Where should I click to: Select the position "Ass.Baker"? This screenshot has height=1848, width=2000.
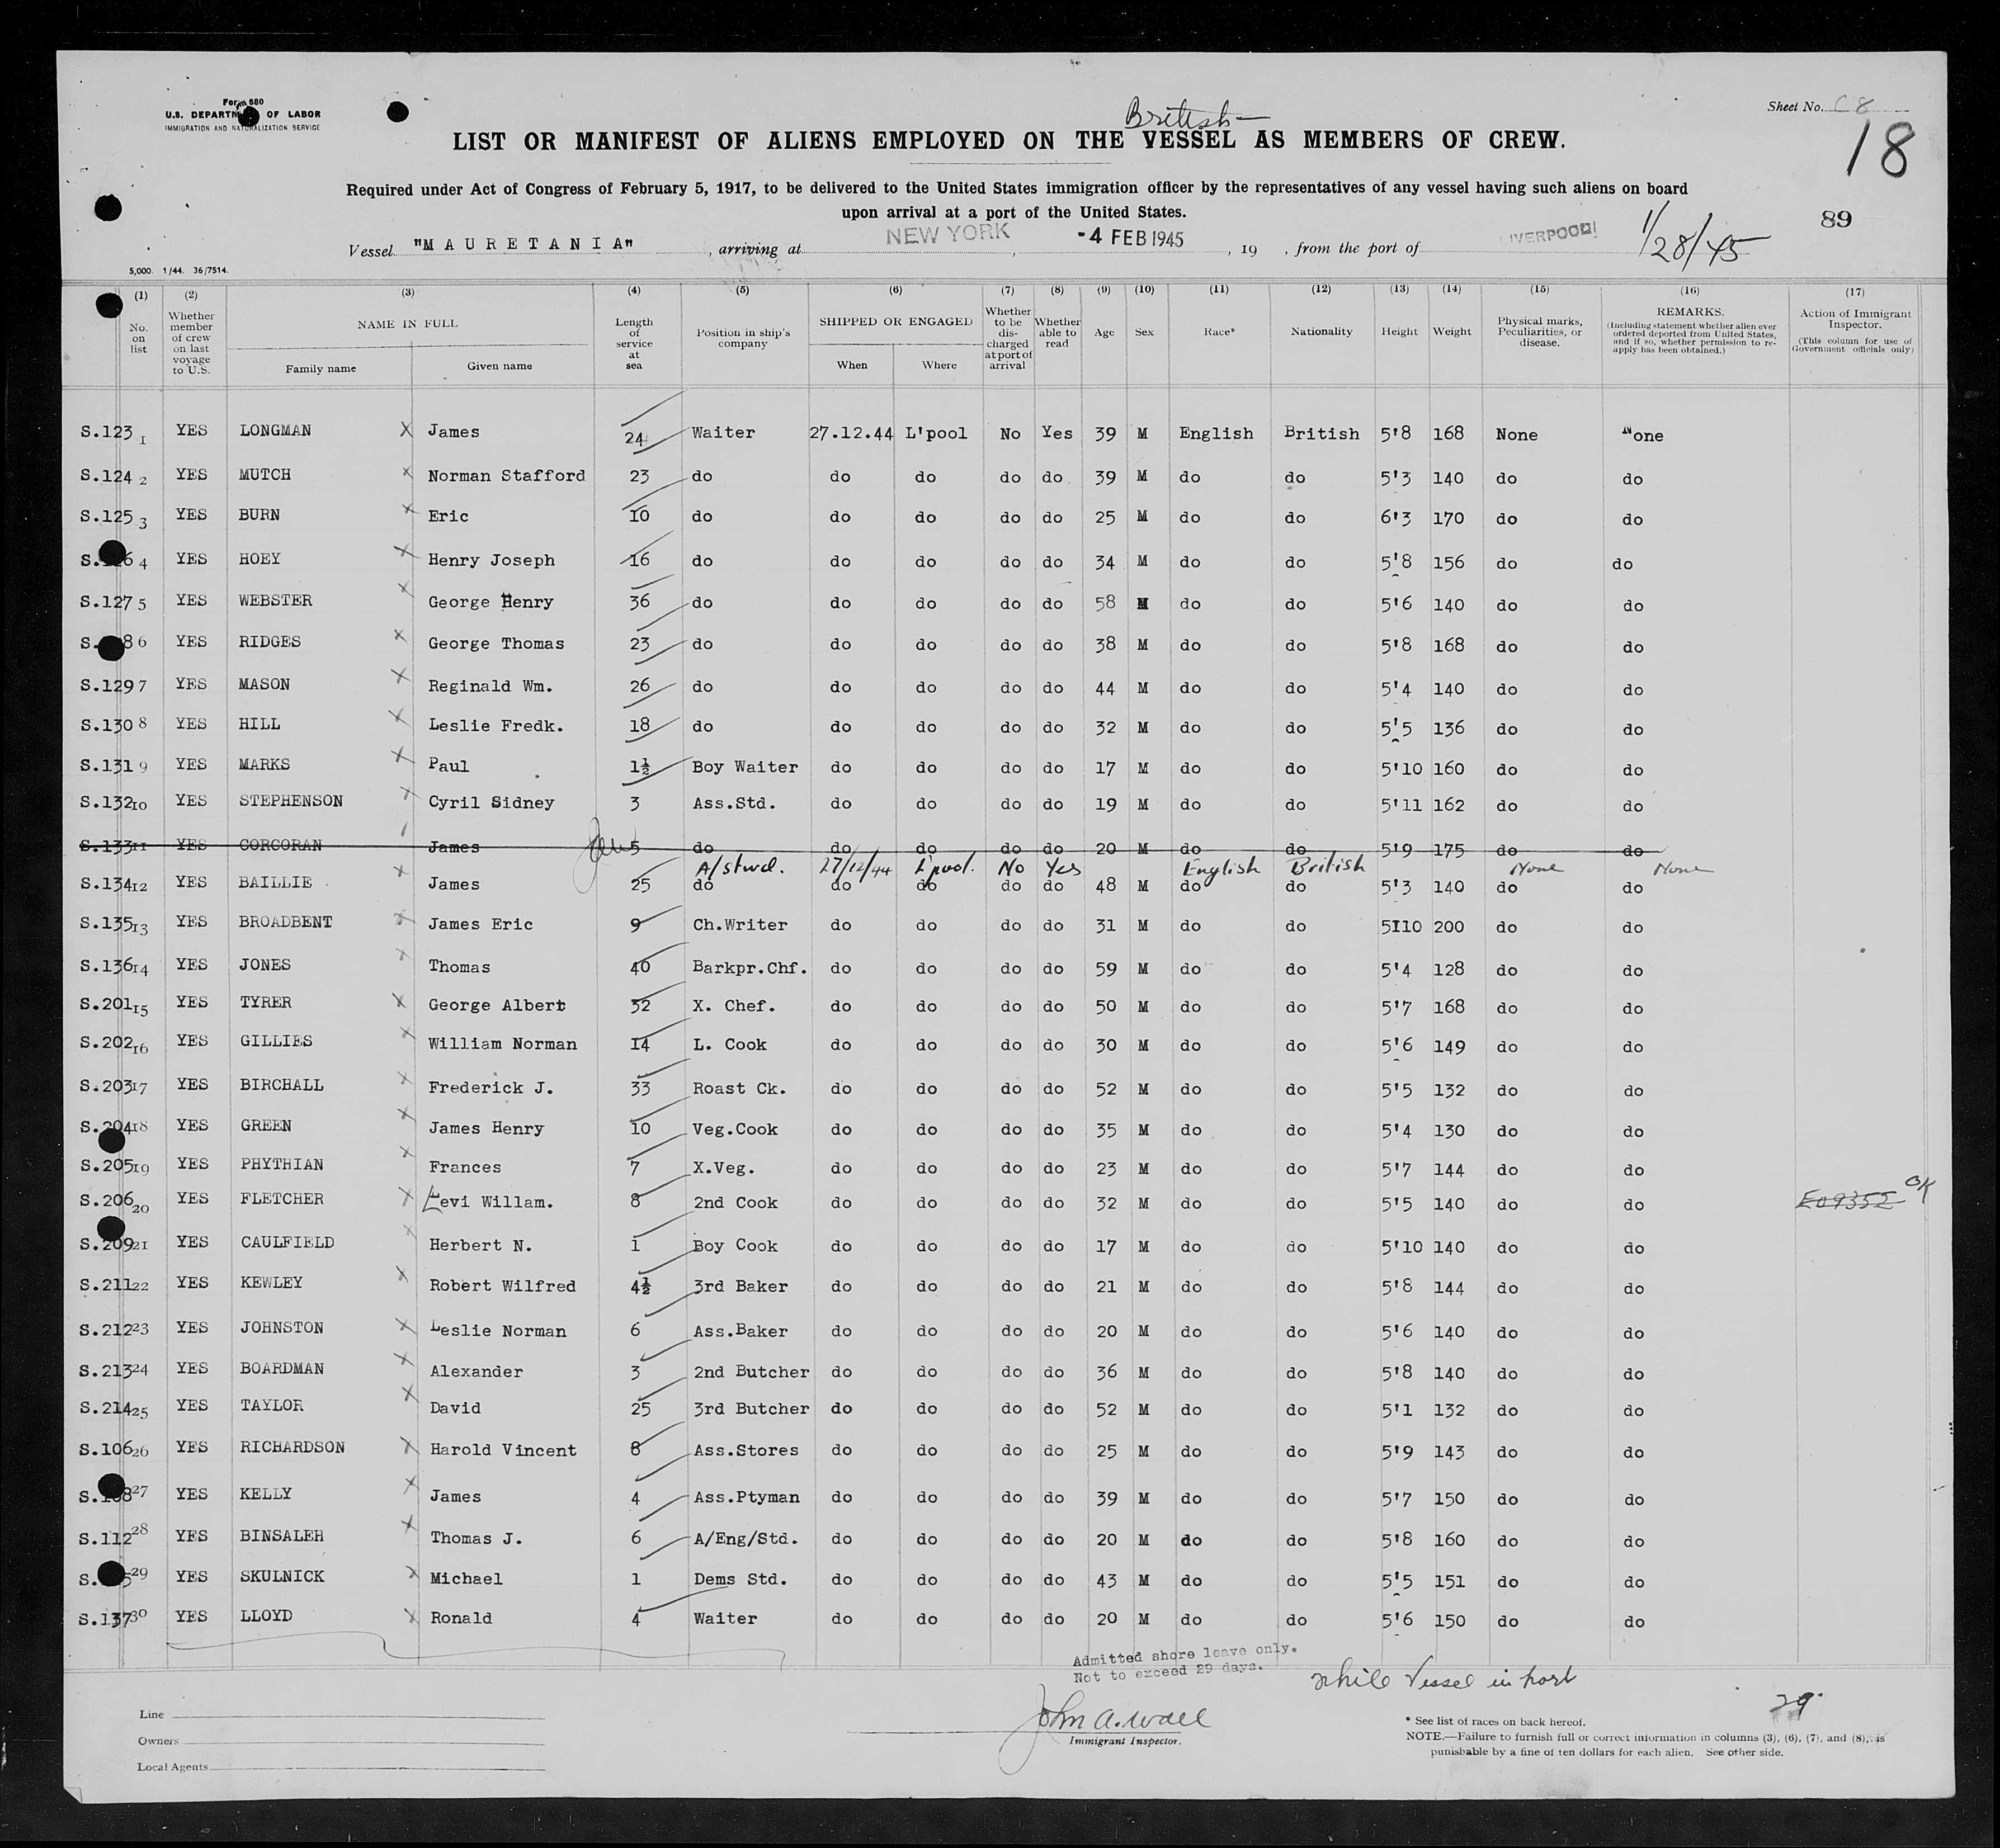(x=740, y=1331)
